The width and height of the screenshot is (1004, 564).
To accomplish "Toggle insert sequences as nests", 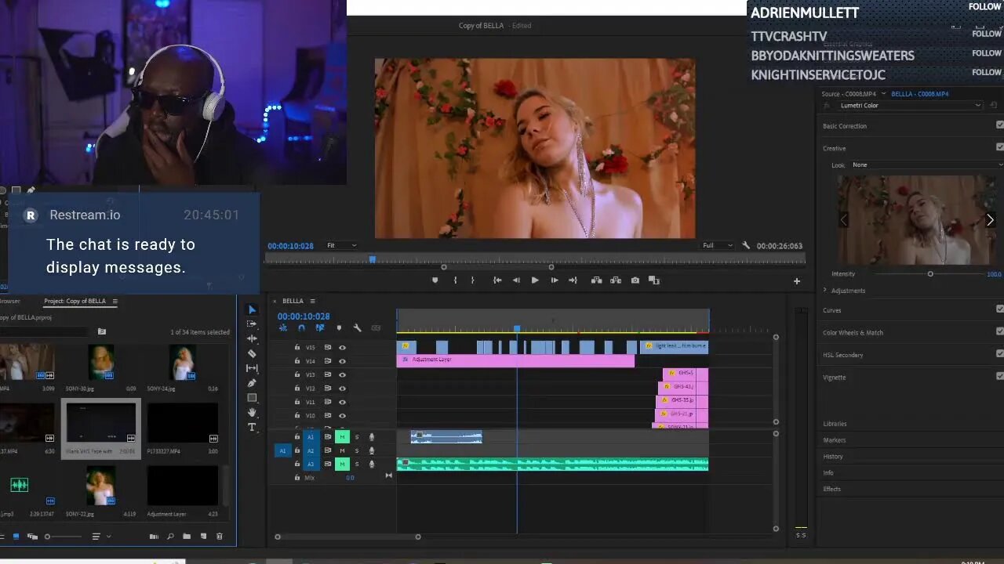I will (x=283, y=328).
